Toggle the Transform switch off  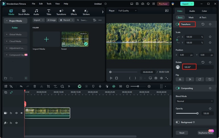coord(178,24)
